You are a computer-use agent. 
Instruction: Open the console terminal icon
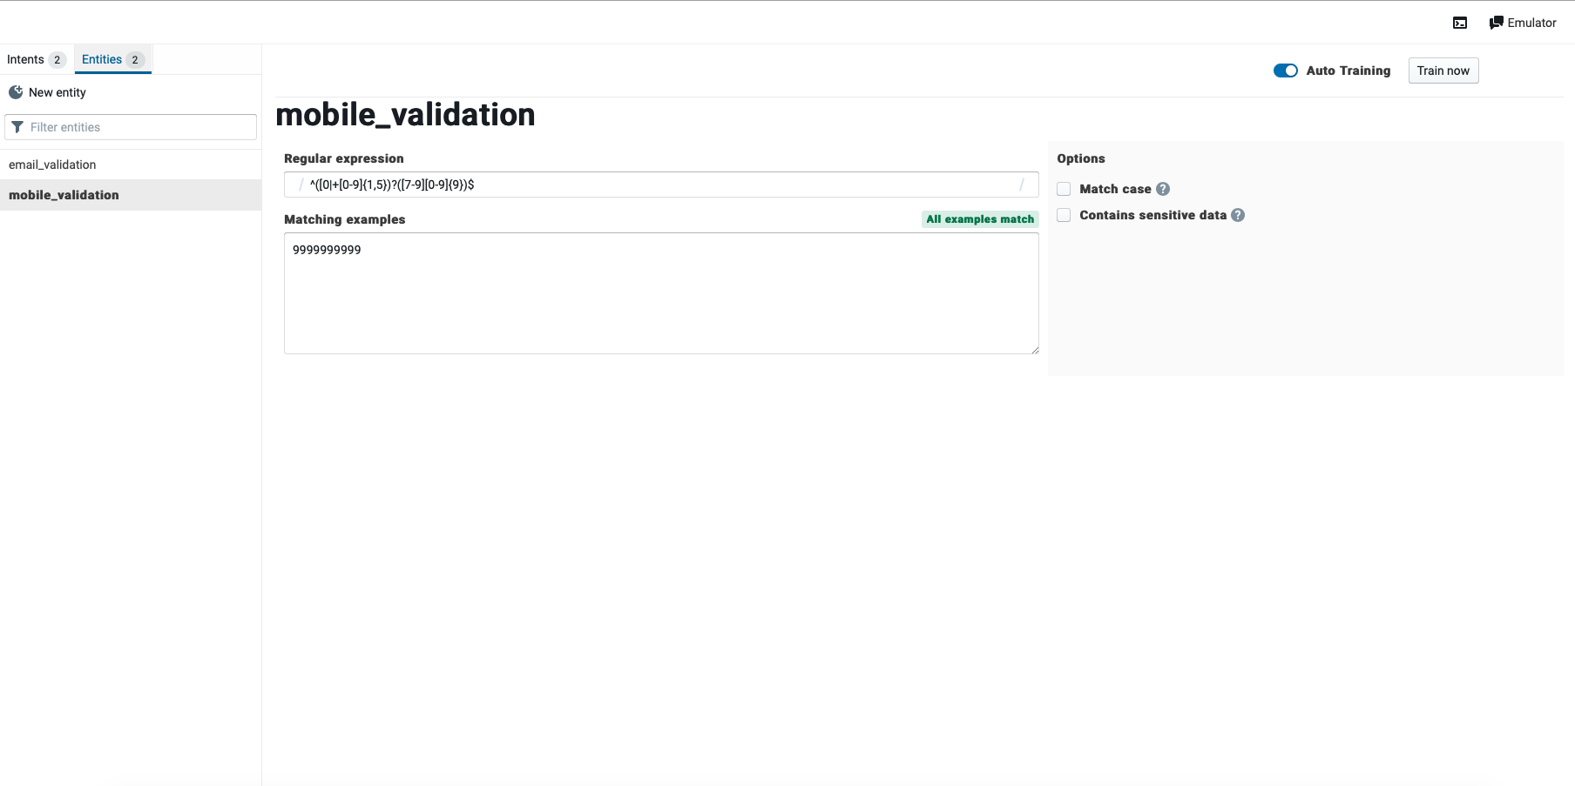tap(1460, 23)
